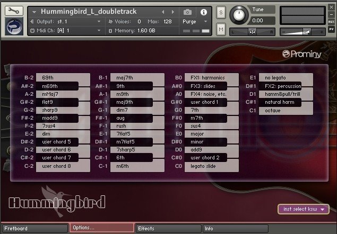Take a snapshot with the camera icon
337x234 pixels.
point(187,12)
